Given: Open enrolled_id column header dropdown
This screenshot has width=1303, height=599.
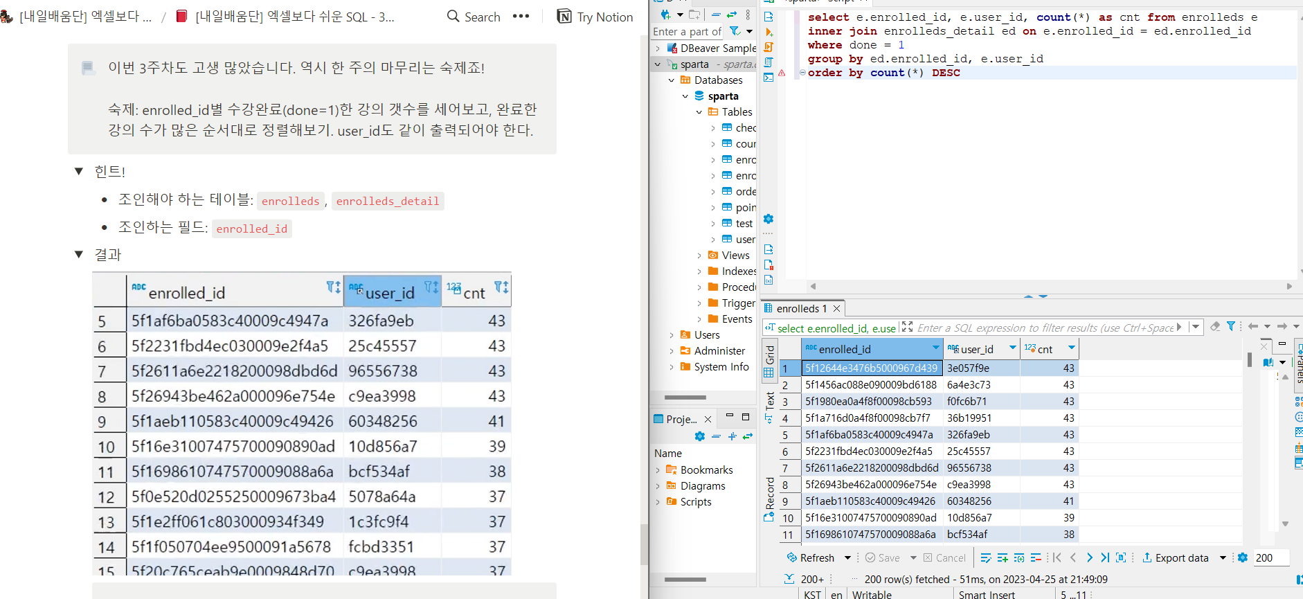Looking at the screenshot, I should pyautogui.click(x=936, y=348).
